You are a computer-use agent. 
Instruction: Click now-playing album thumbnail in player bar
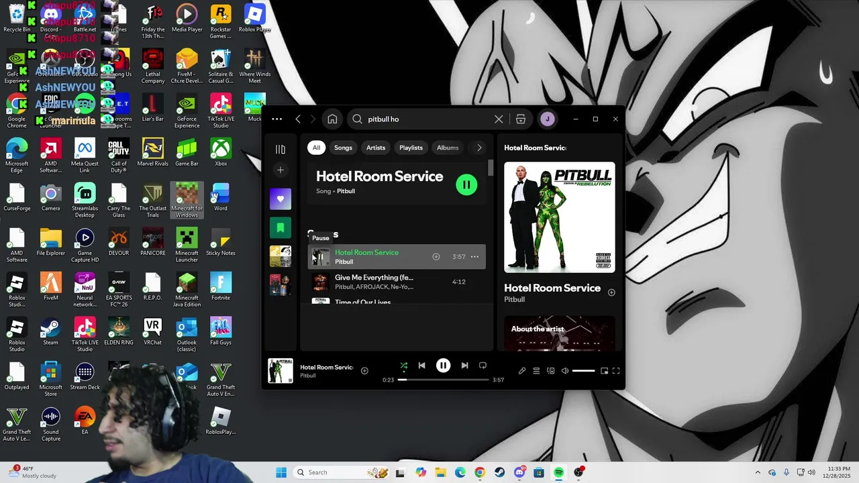[281, 371]
